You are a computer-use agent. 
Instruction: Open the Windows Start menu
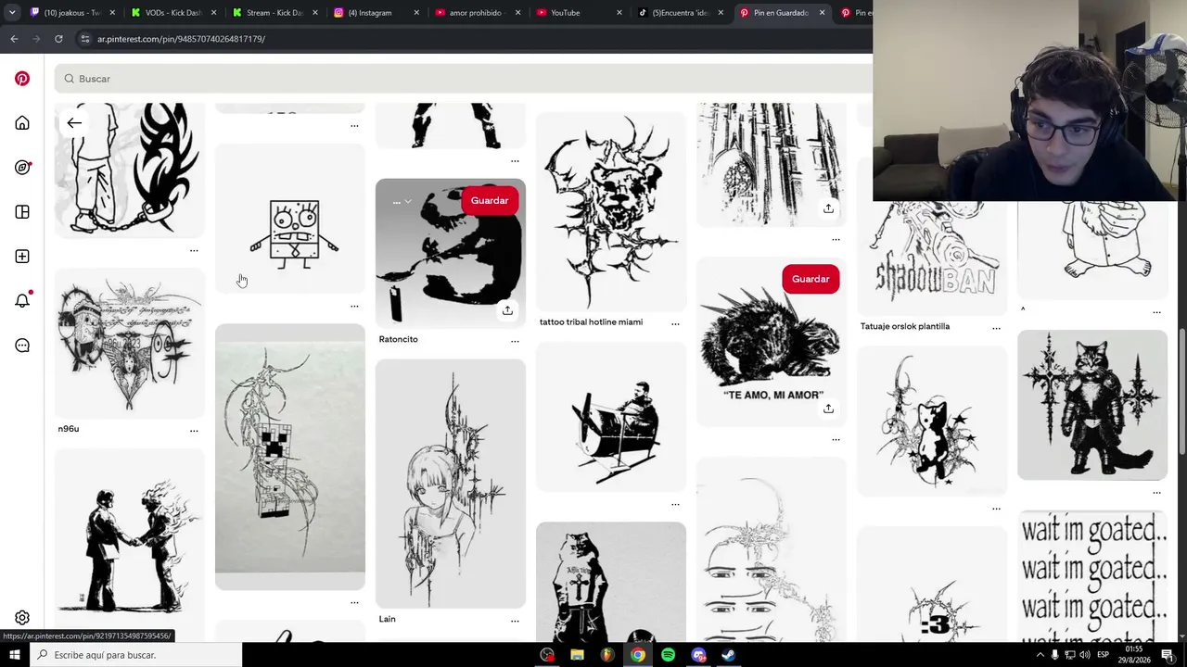pyautogui.click(x=15, y=655)
